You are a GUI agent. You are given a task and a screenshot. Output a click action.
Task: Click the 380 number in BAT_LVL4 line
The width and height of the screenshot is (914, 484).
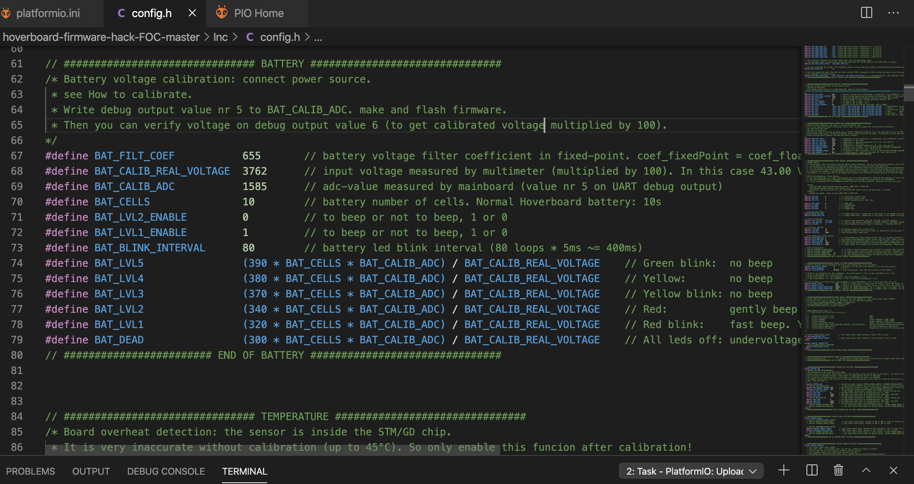[x=258, y=279]
